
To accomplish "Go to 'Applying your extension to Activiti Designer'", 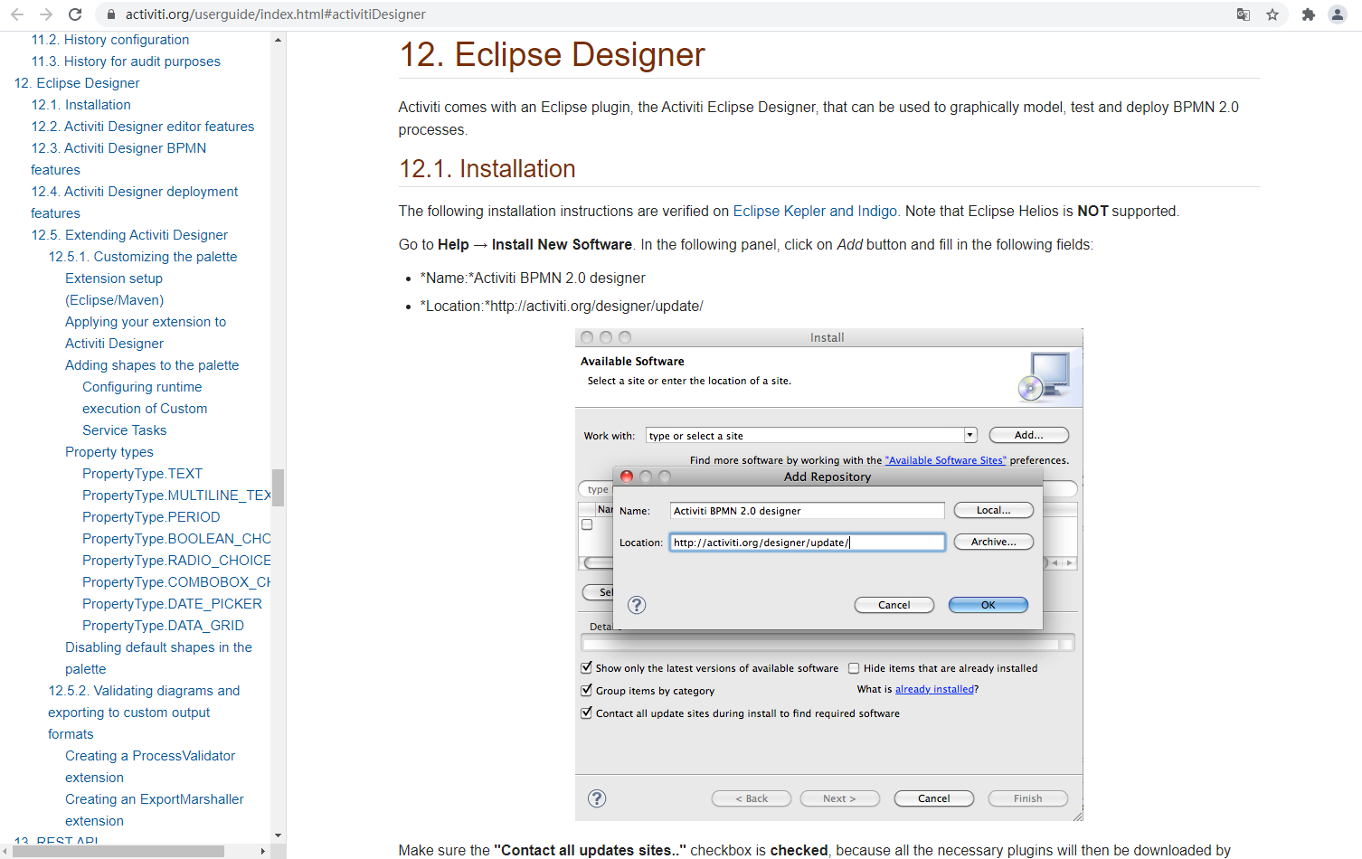I will click(146, 333).
